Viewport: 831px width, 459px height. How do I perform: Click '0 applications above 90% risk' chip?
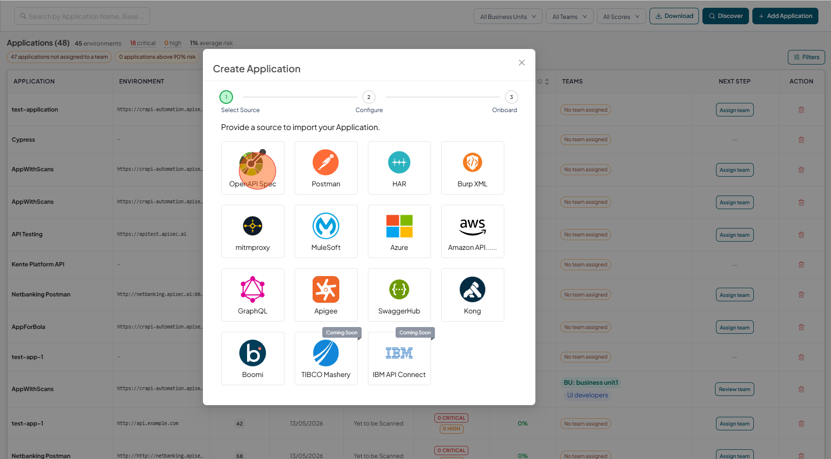(157, 57)
